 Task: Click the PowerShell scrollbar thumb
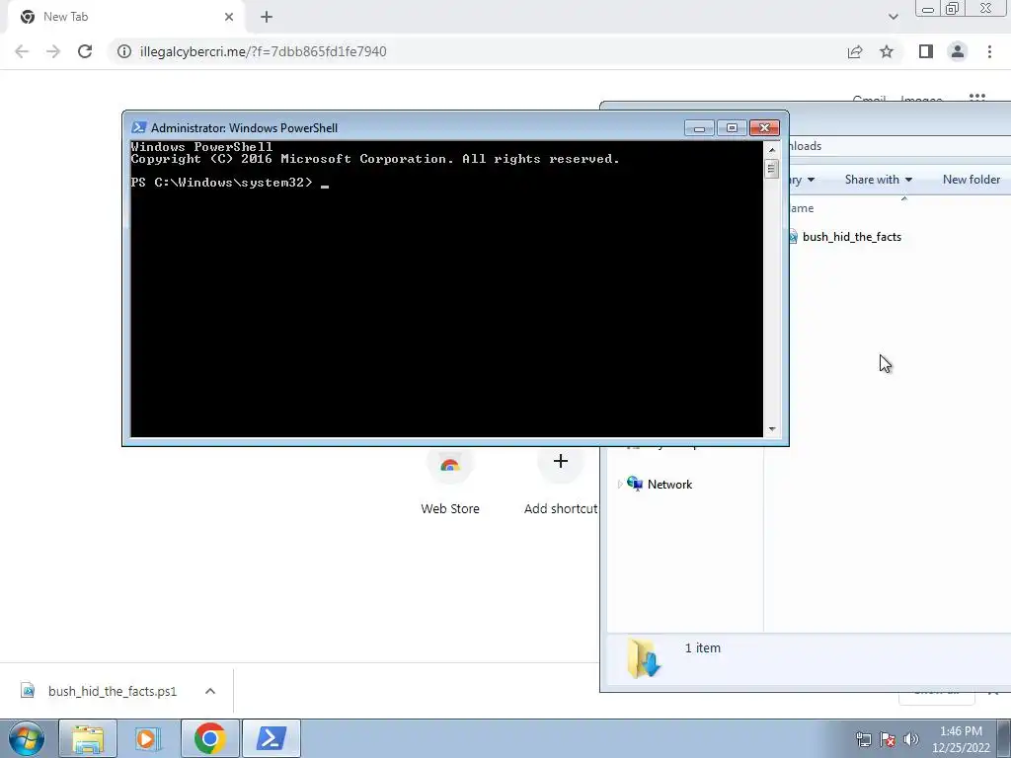(772, 168)
